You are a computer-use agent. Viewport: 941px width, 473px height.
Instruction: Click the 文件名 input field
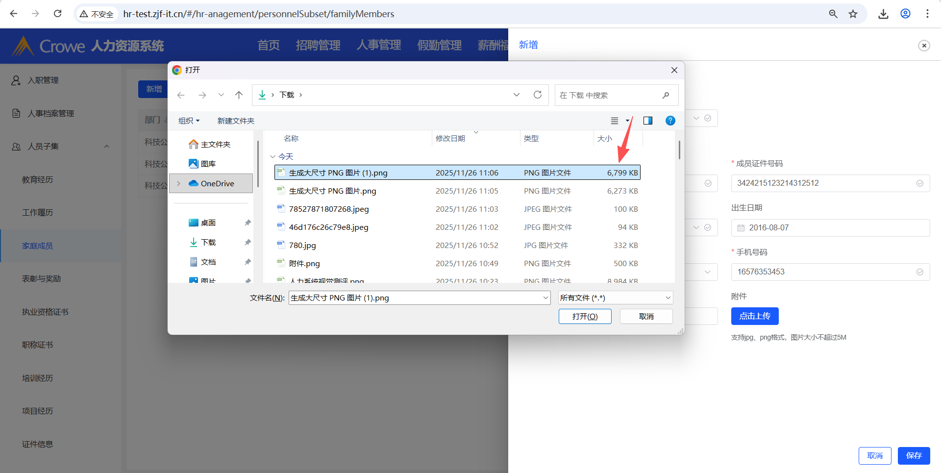pyautogui.click(x=416, y=298)
